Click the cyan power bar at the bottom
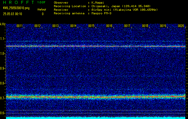 96,118
